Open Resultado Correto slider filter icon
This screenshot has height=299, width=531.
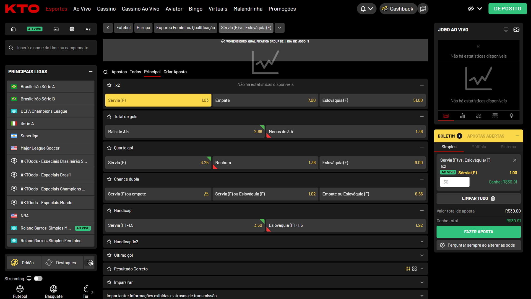point(408,269)
